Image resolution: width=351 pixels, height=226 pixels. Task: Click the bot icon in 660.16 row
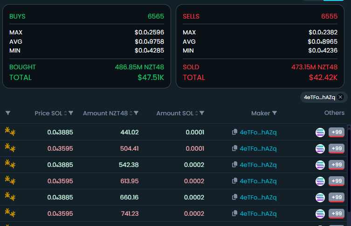pos(10,197)
